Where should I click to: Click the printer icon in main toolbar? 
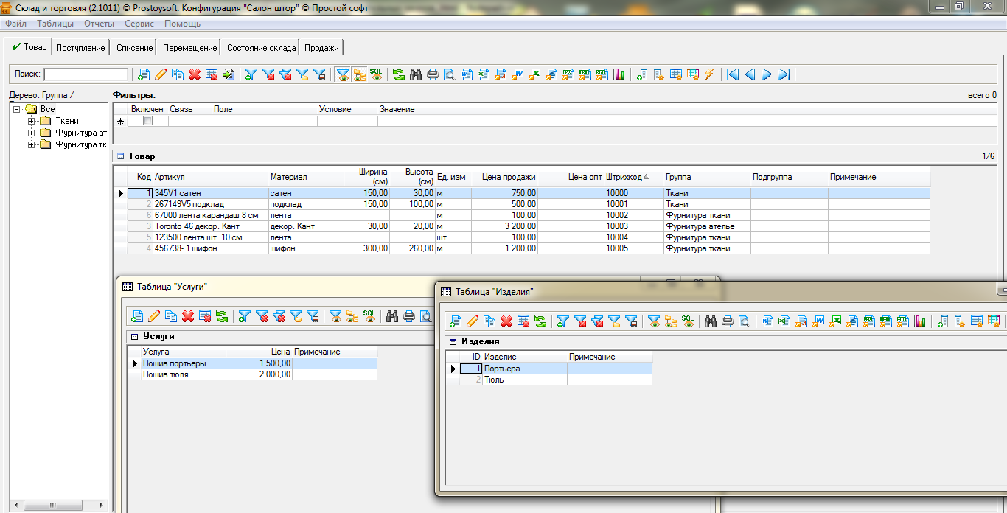click(433, 74)
